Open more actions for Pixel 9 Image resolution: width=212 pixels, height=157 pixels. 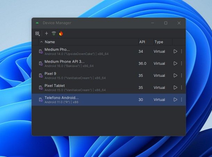click(x=181, y=75)
